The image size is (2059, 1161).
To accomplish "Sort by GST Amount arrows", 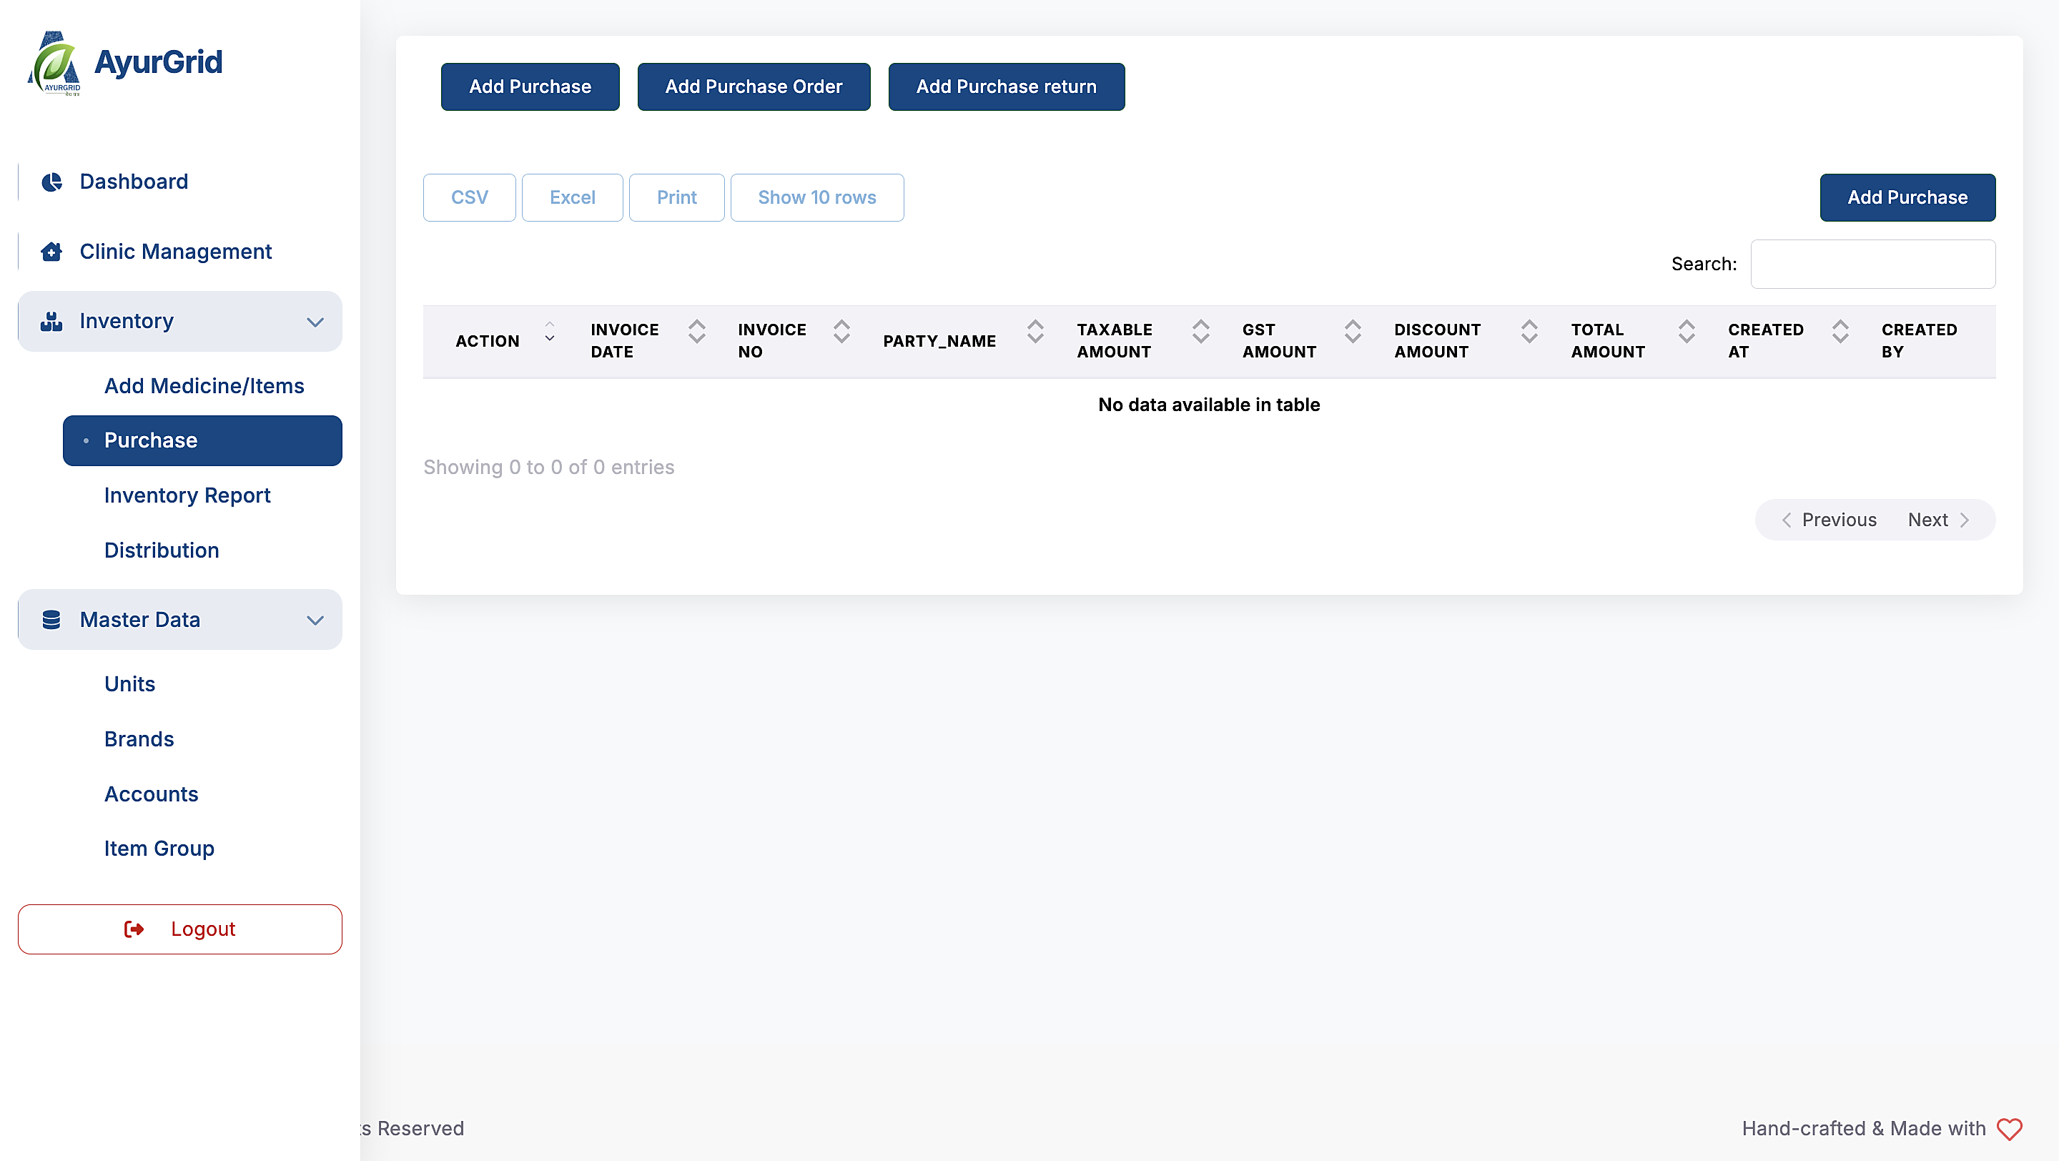I will [1353, 332].
